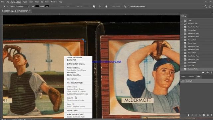Image resolution: width=213 pixels, height=120 pixels.
Task: Open the gear settings in options bar
Action: pyautogui.click(x=124, y=6)
